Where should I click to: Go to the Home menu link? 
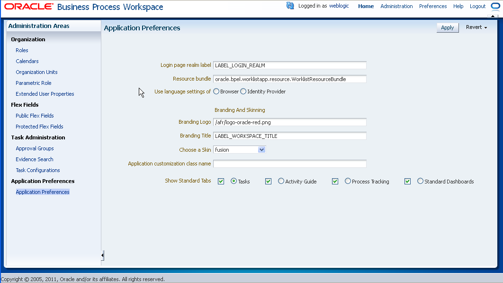366,6
